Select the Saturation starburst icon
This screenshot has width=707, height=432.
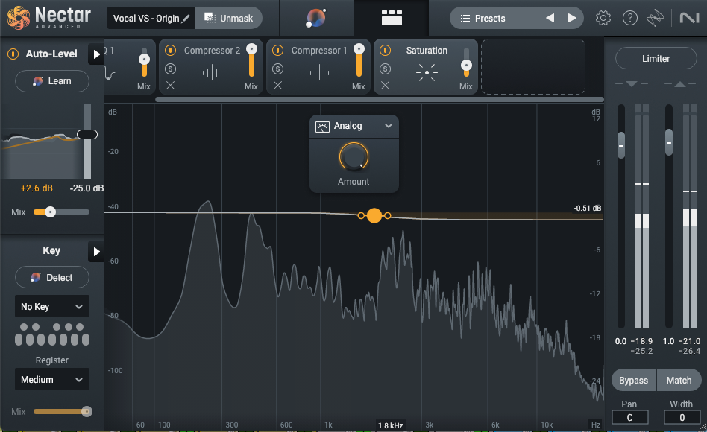click(x=427, y=72)
